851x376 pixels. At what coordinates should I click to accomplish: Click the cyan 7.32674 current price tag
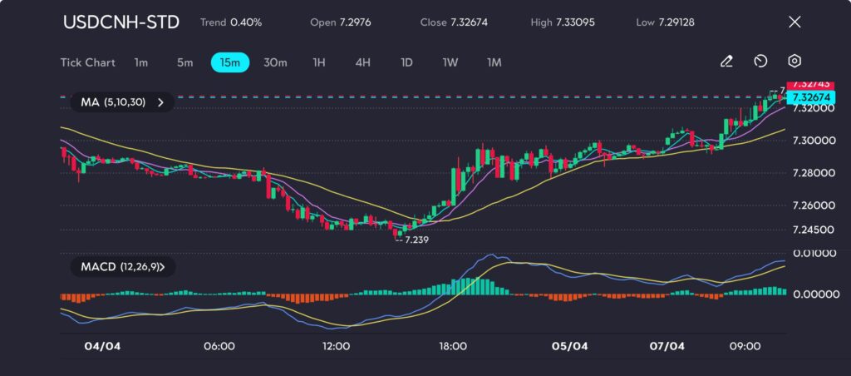click(809, 97)
